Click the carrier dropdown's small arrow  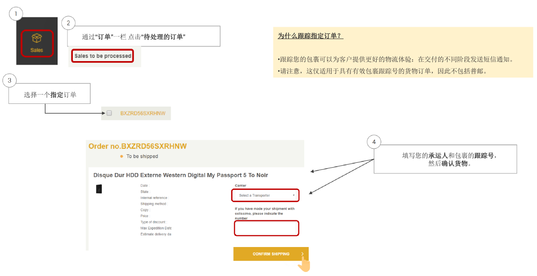(x=294, y=195)
